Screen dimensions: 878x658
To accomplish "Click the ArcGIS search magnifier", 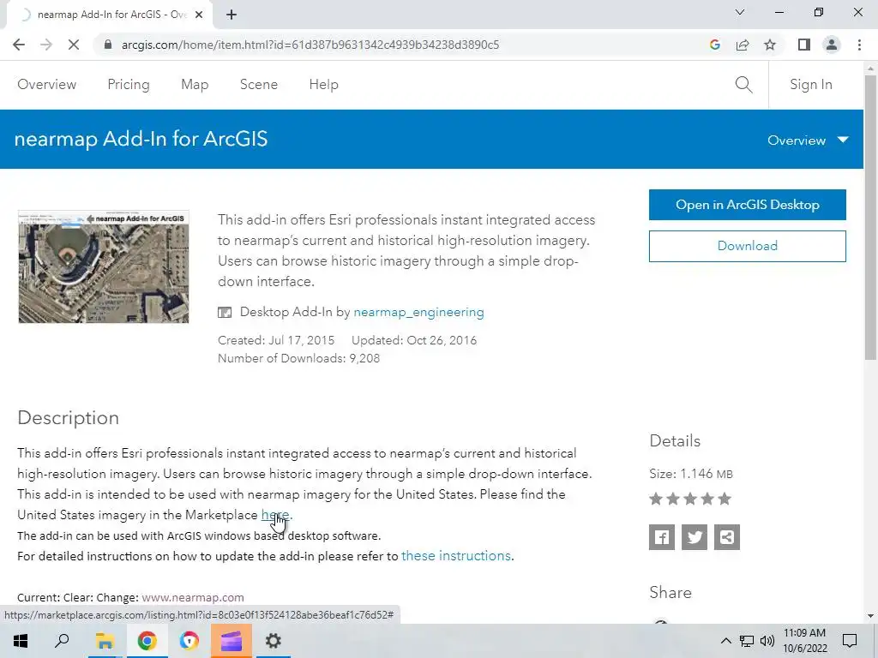I will 743,85.
